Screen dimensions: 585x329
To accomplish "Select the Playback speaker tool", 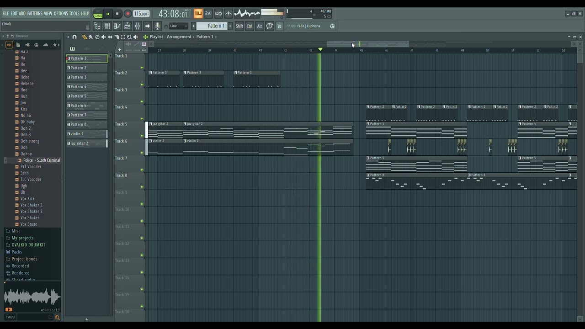I will tap(136, 37).
